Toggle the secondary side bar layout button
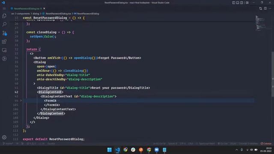274x154 pixels. (241, 3)
